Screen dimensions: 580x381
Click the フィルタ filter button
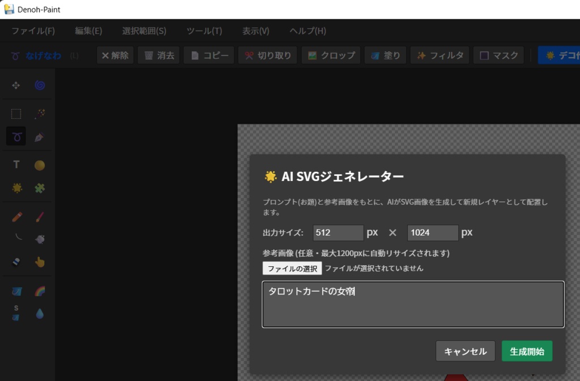tap(440, 55)
